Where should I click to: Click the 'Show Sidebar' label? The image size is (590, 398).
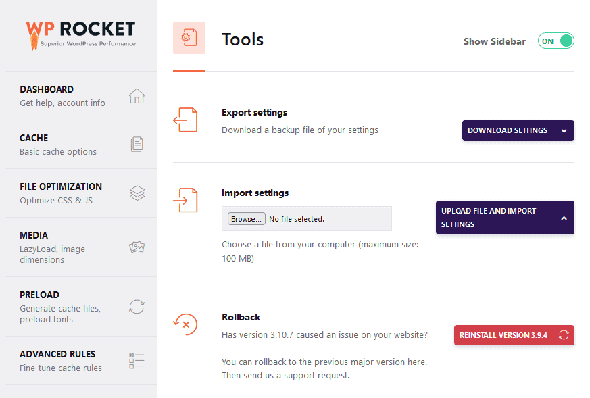click(495, 41)
